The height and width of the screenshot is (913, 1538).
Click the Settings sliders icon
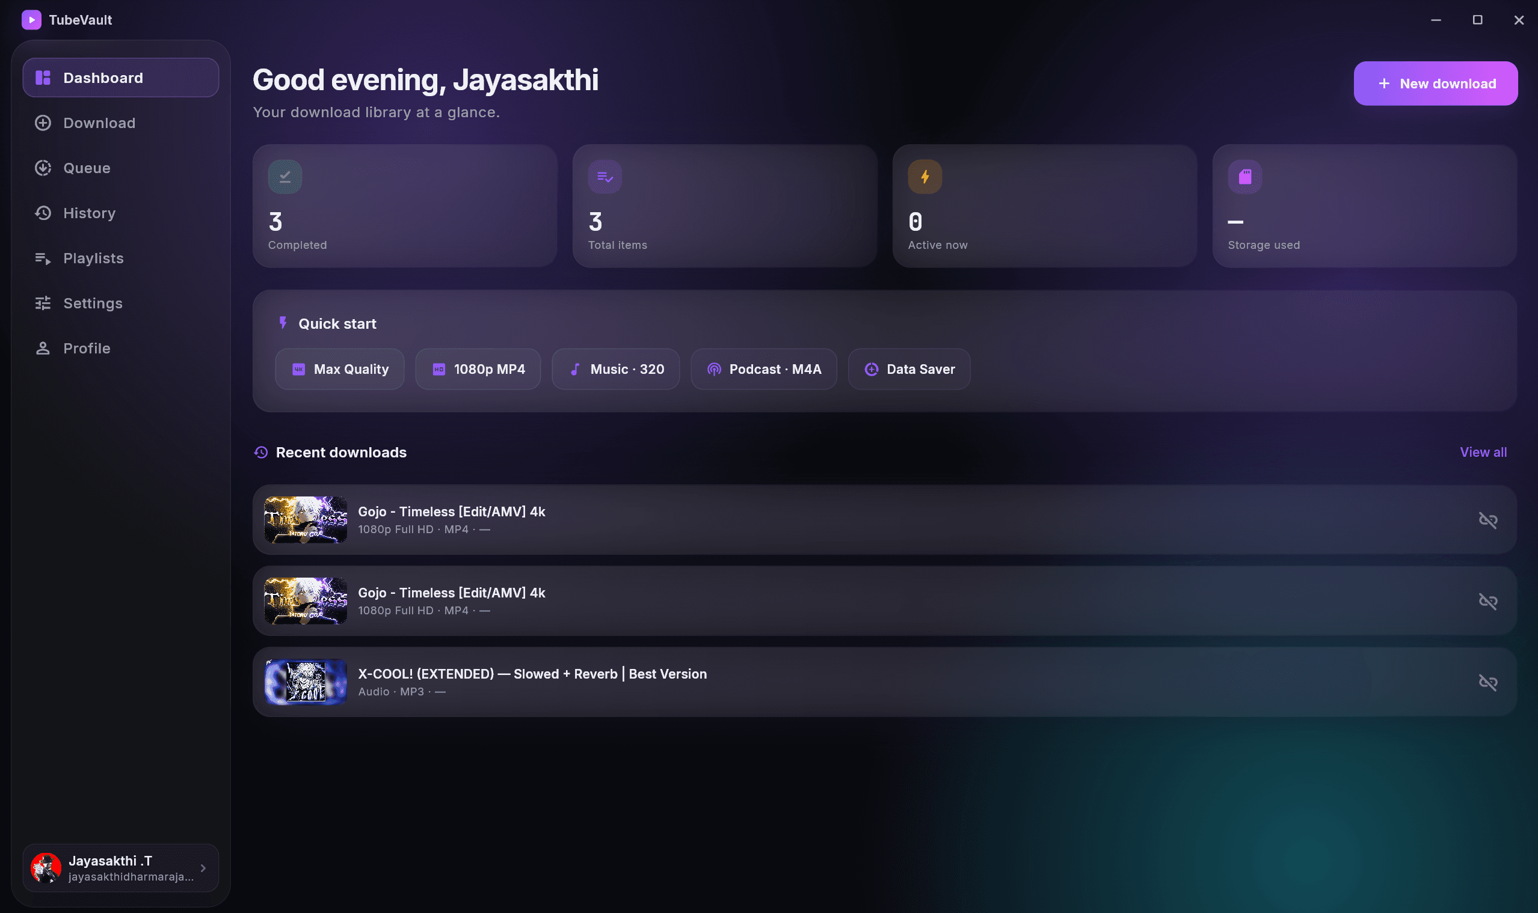(43, 303)
